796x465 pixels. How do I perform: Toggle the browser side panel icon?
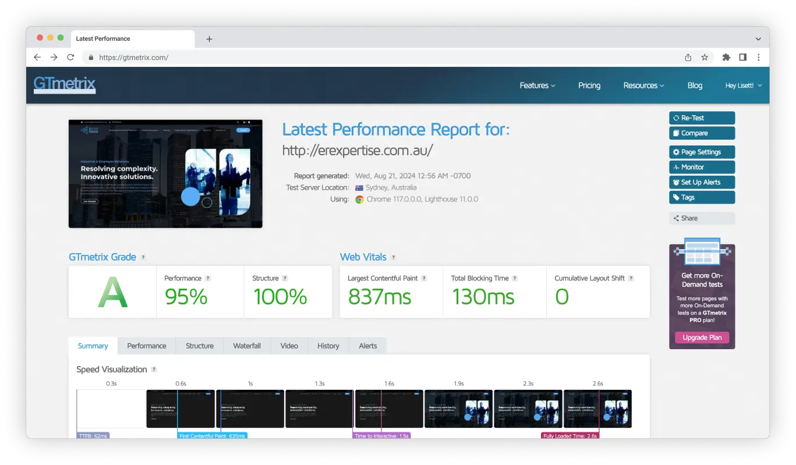(x=743, y=57)
